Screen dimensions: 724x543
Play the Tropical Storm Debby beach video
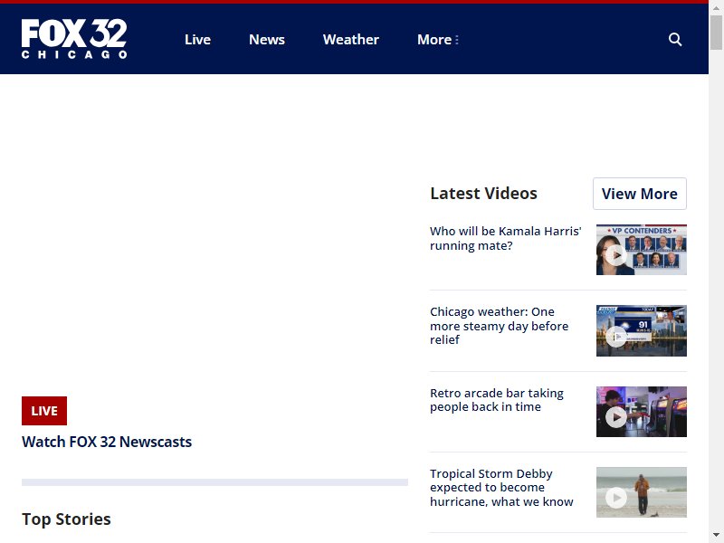[x=642, y=492]
